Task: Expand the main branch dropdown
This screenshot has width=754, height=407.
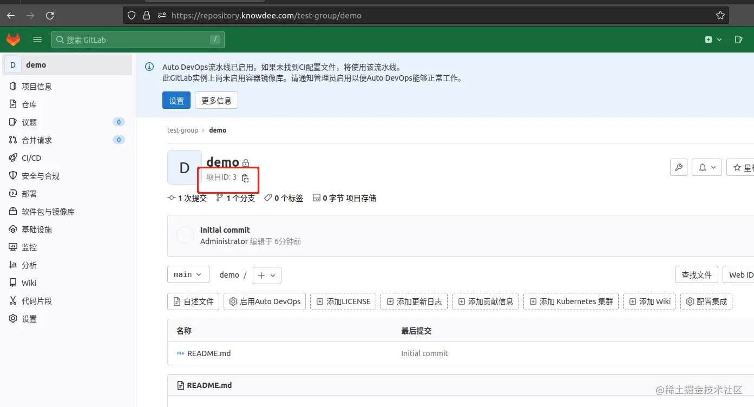Action: point(188,275)
